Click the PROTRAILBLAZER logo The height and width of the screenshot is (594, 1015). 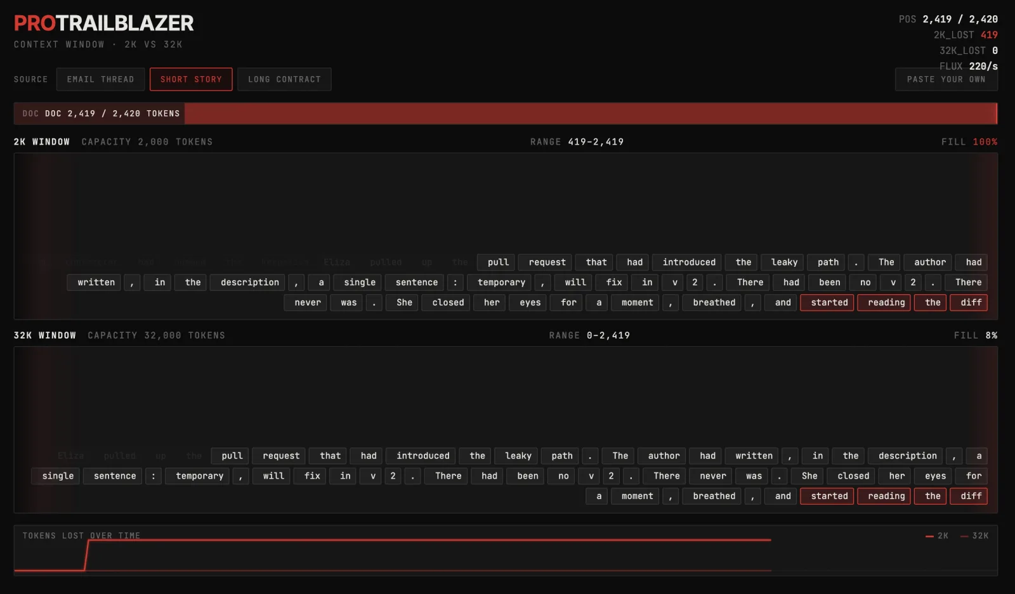[104, 23]
